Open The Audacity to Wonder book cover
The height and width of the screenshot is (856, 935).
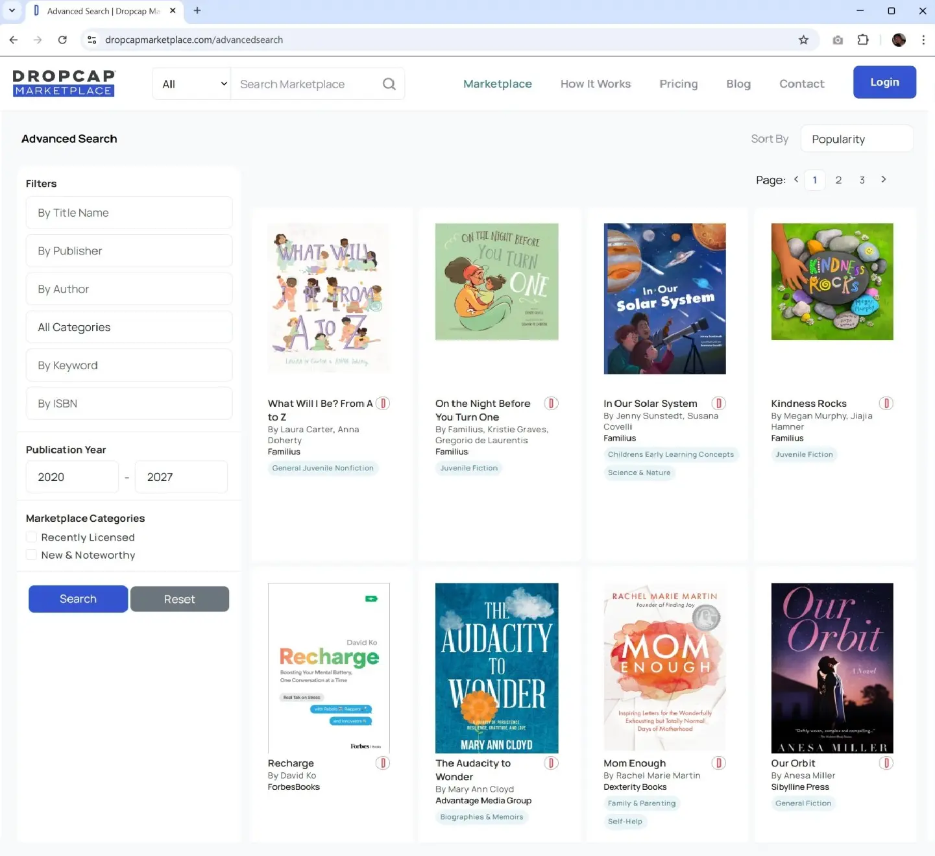496,668
